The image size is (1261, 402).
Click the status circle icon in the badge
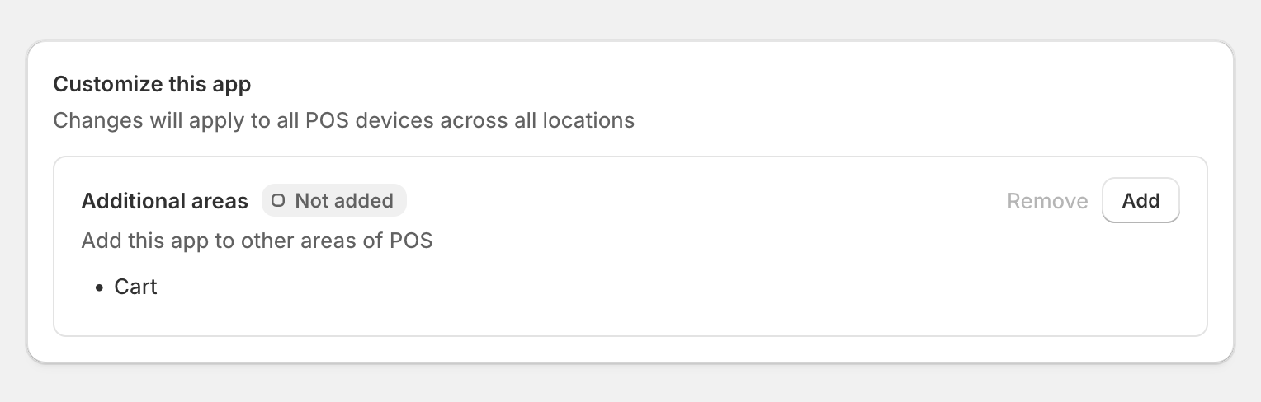(x=278, y=200)
